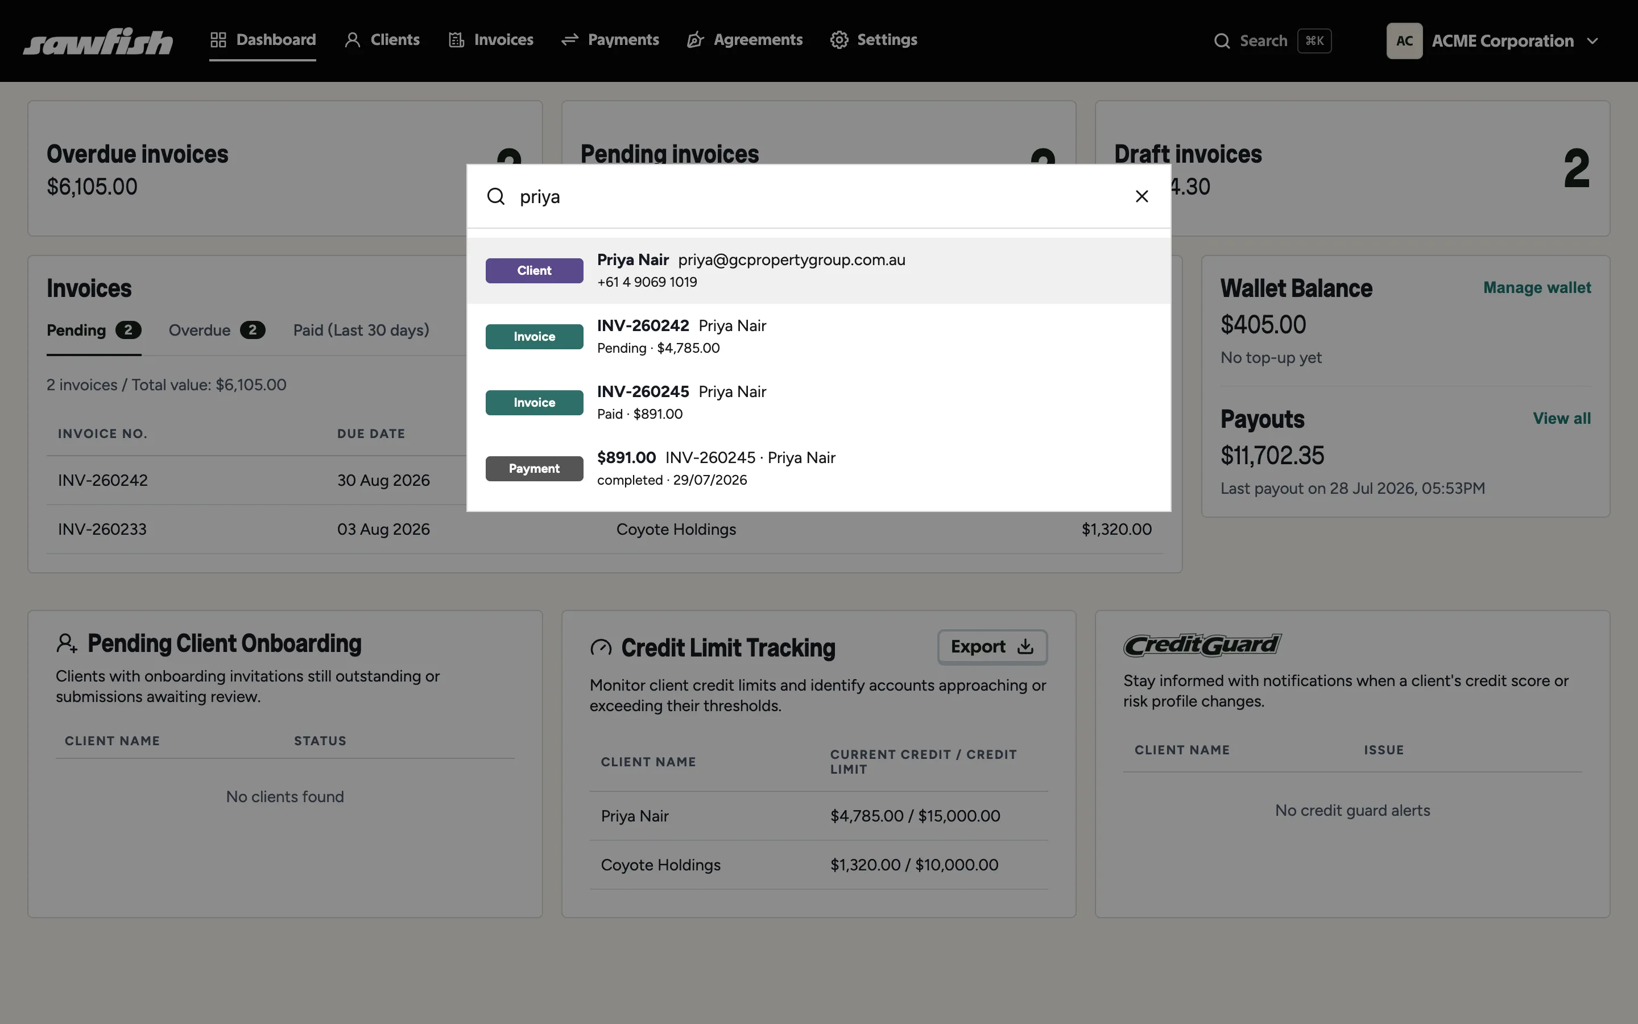
Task: Click the Draft invoices summary card
Action: [1352, 168]
